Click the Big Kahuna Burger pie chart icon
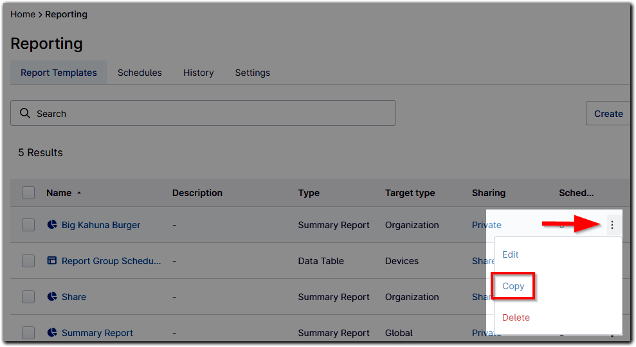636x347 pixels. (x=52, y=225)
